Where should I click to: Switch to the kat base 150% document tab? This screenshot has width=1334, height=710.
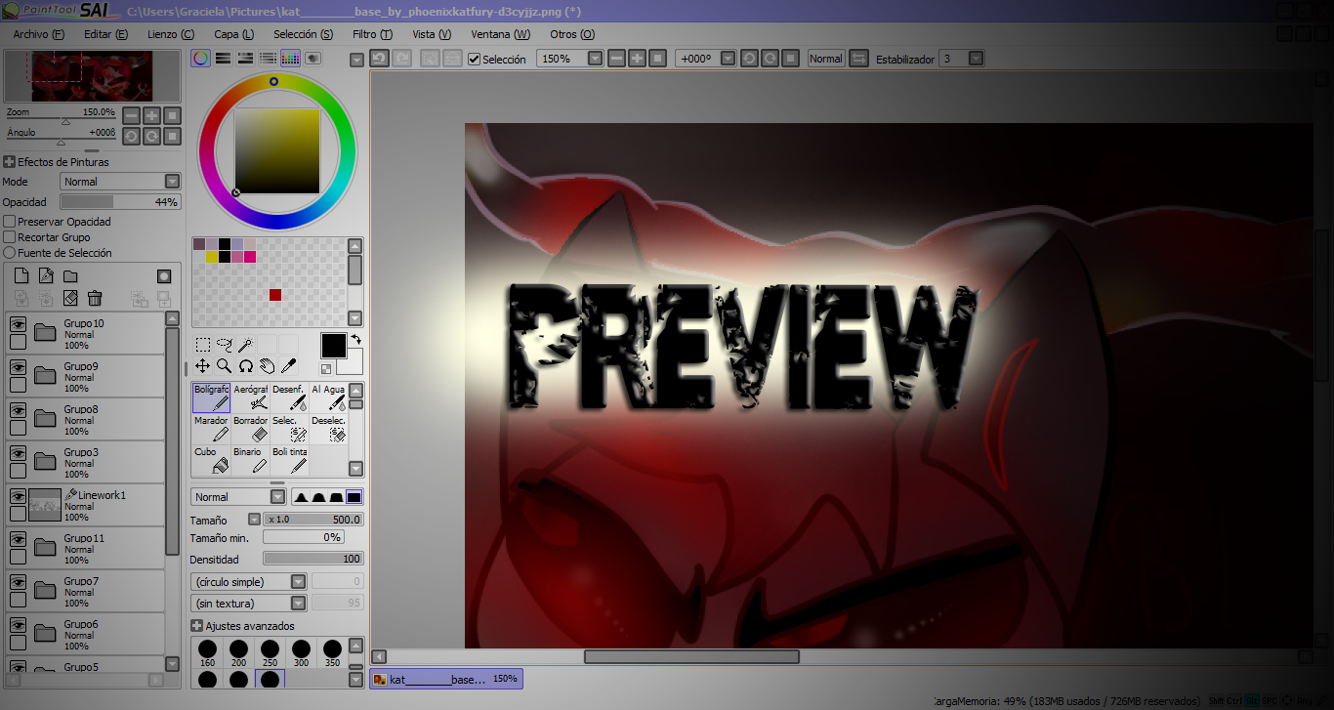pyautogui.click(x=446, y=679)
